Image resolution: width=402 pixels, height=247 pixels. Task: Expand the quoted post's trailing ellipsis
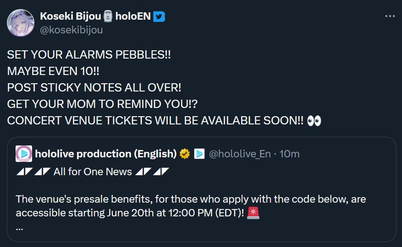point(19,227)
